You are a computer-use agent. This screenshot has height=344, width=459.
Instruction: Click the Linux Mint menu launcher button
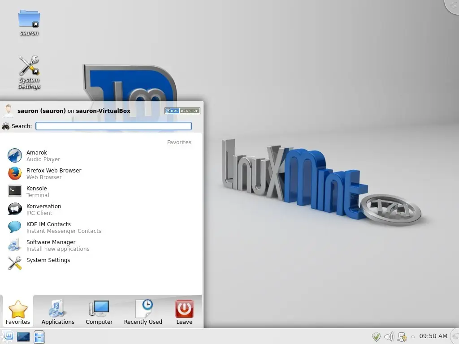pyautogui.click(x=8, y=336)
